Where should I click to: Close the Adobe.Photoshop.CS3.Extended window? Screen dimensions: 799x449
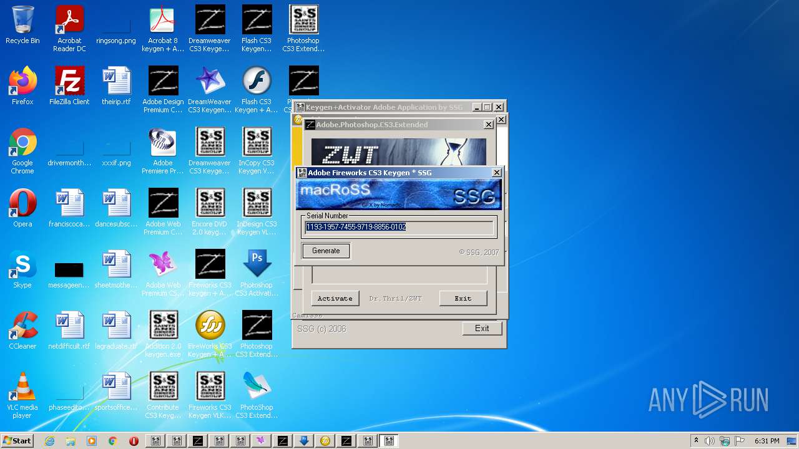[489, 125]
